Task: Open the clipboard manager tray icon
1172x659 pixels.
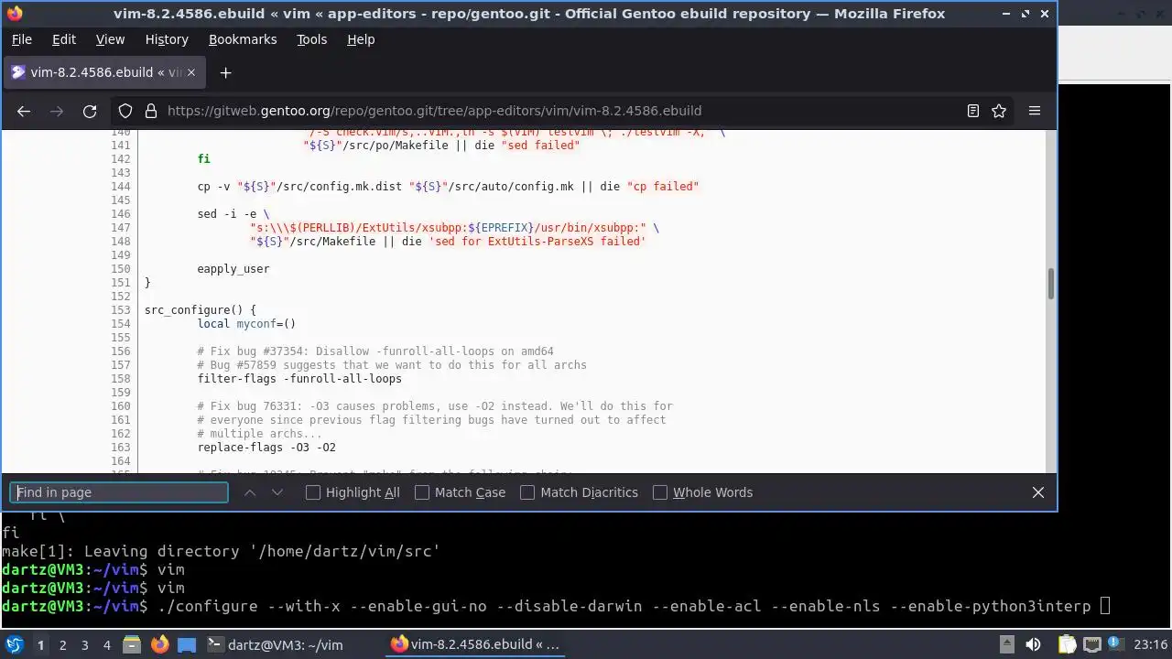Action: point(1067,644)
